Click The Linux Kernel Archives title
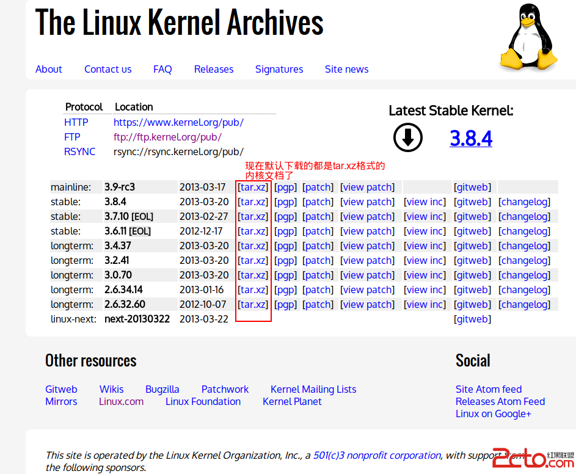 (179, 22)
